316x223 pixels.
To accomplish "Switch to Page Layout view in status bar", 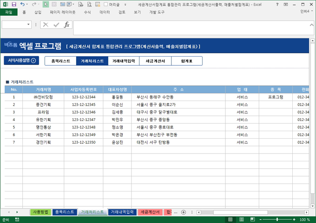I will point(241,219).
